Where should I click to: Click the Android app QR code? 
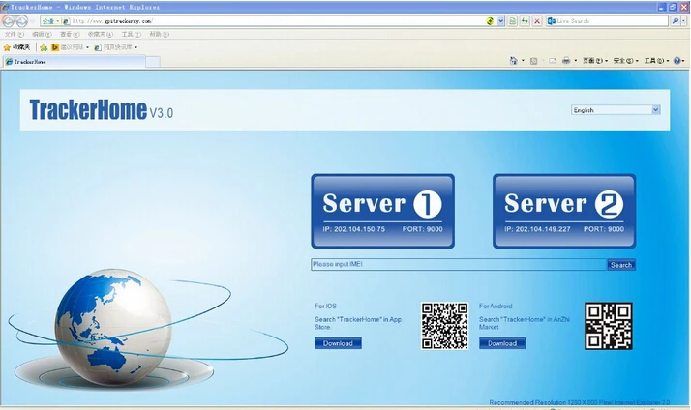[609, 326]
